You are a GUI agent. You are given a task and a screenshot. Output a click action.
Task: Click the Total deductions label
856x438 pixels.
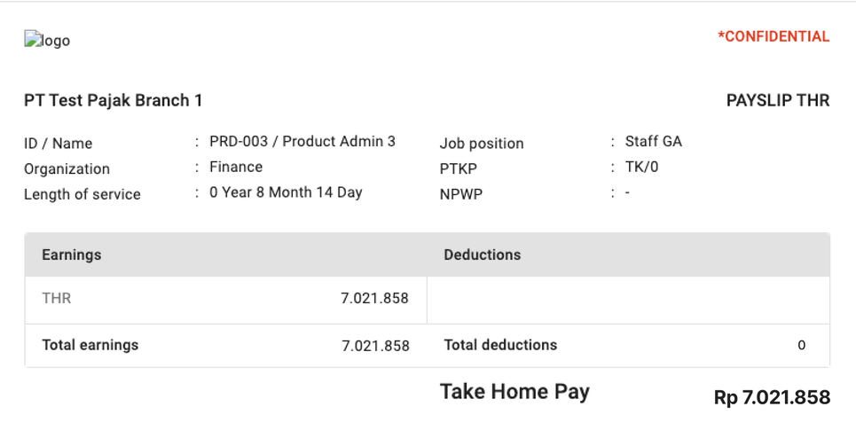(x=500, y=345)
